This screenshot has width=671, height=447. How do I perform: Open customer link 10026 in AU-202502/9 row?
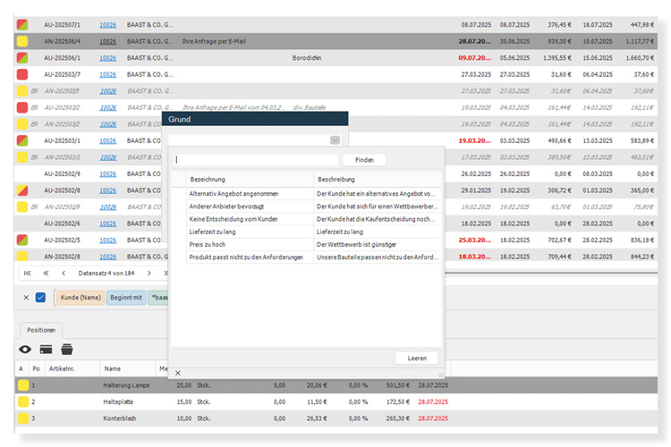pos(108,173)
